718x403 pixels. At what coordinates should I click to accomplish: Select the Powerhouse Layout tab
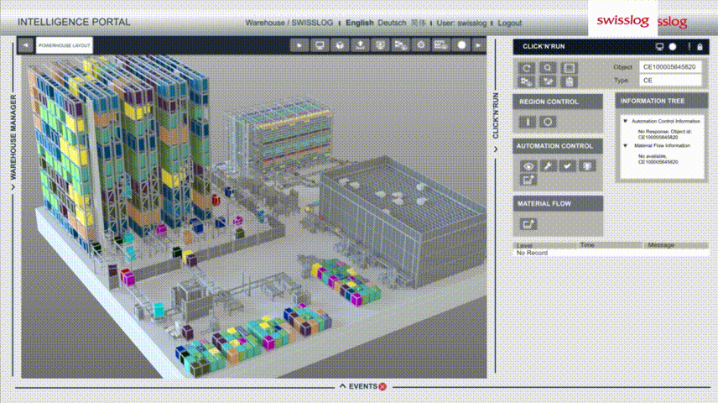[65, 45]
